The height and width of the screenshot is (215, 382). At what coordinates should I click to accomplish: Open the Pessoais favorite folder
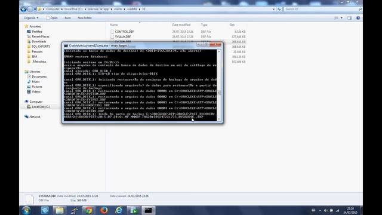[37, 51]
